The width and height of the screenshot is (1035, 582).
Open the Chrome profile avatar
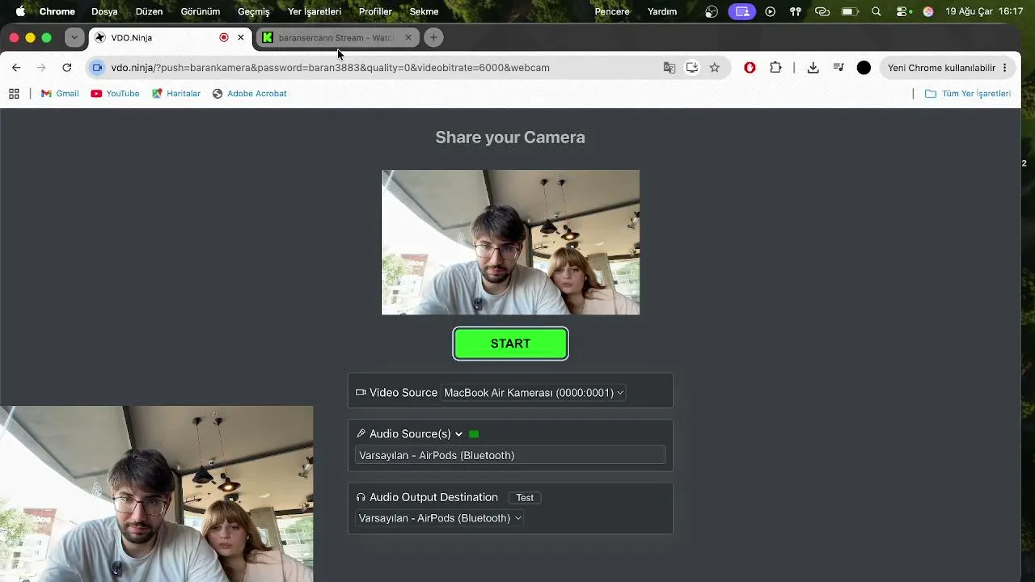click(x=864, y=68)
